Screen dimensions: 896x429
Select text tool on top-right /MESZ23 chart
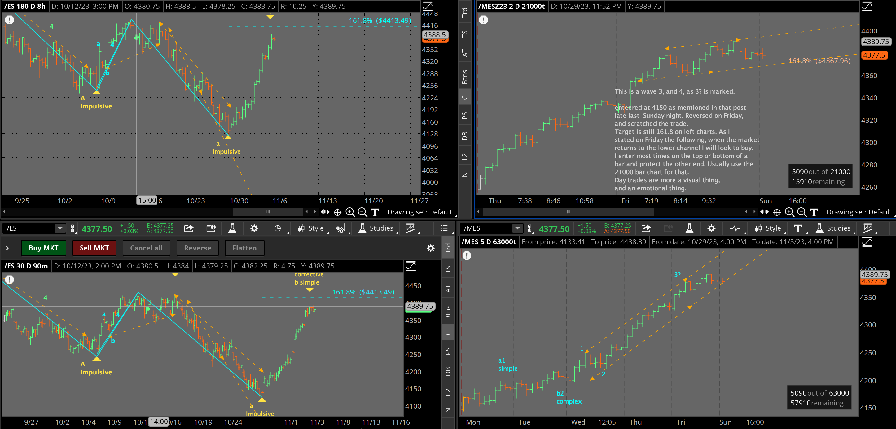click(x=814, y=212)
